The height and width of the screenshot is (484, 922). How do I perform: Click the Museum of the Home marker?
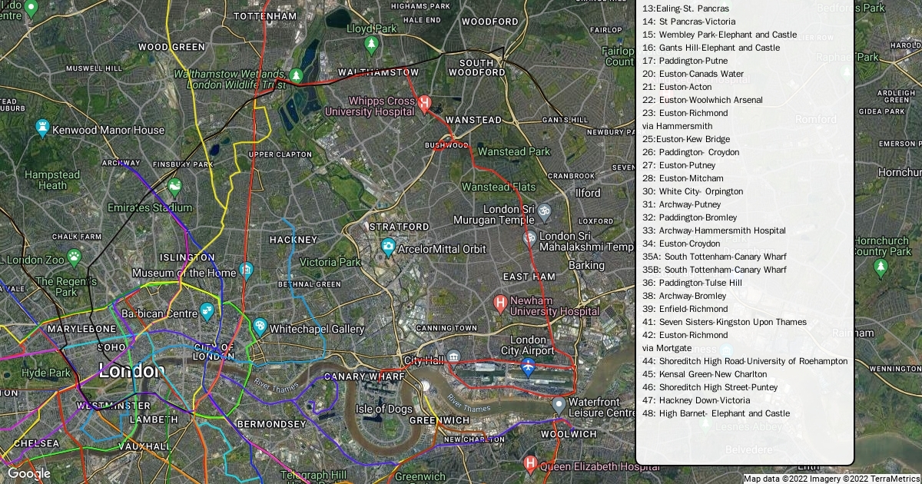click(x=246, y=270)
